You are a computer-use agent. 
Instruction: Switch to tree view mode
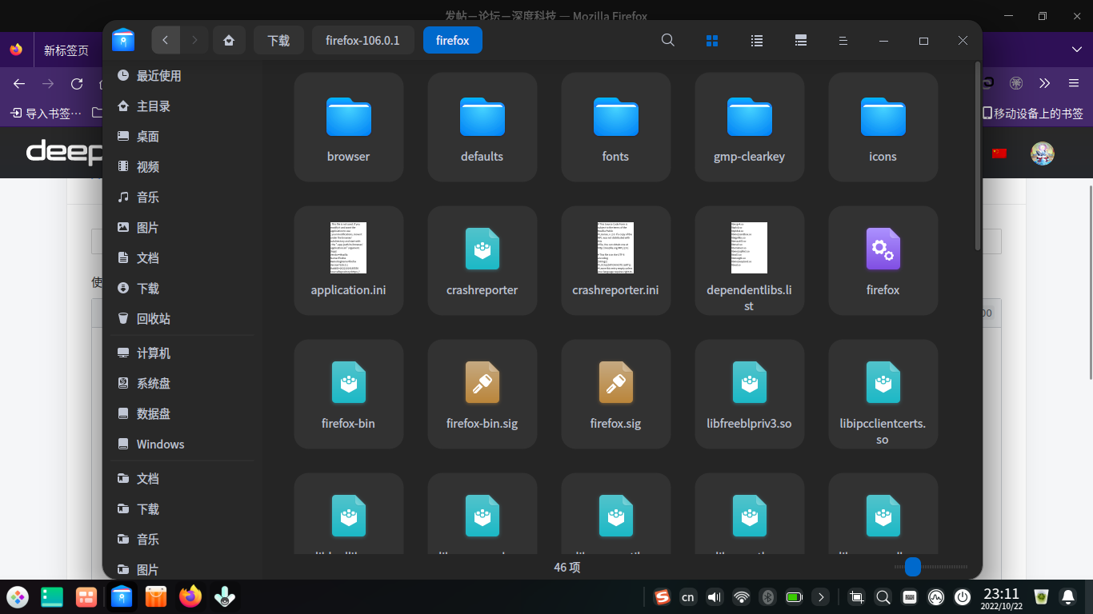[x=799, y=40]
